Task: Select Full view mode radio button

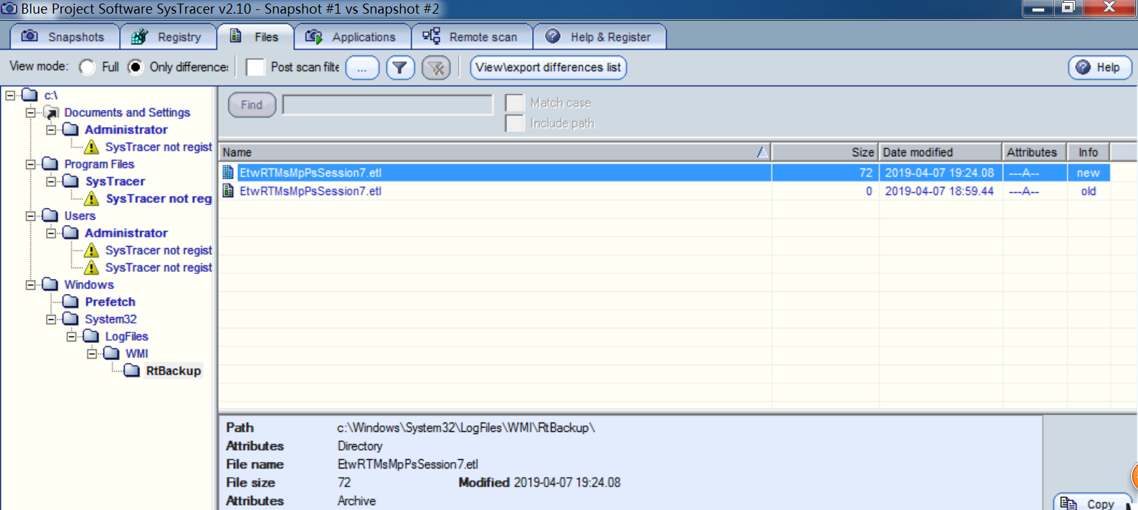Action: tap(87, 67)
